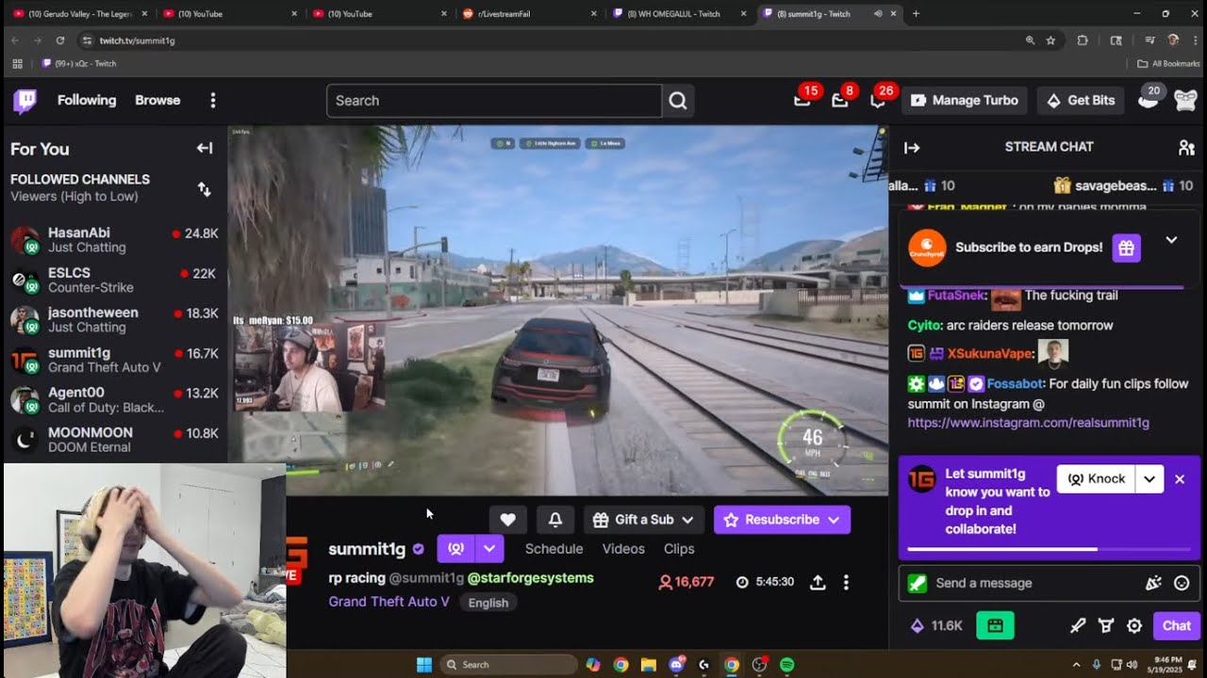Open the emote picker in chat
The image size is (1207, 678).
tap(1182, 583)
